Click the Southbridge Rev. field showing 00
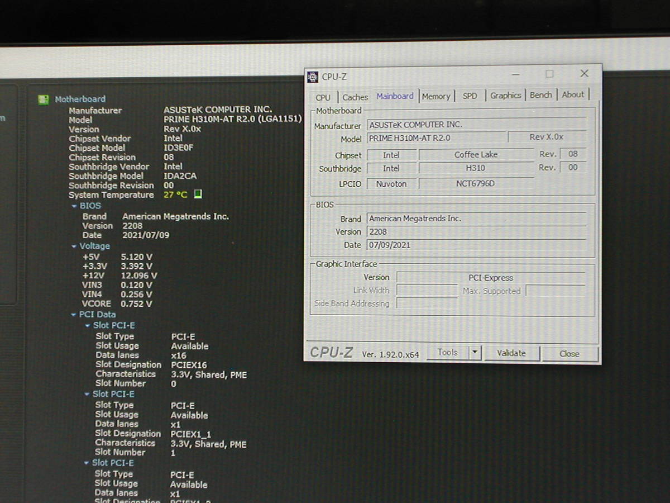670x503 pixels. (573, 168)
